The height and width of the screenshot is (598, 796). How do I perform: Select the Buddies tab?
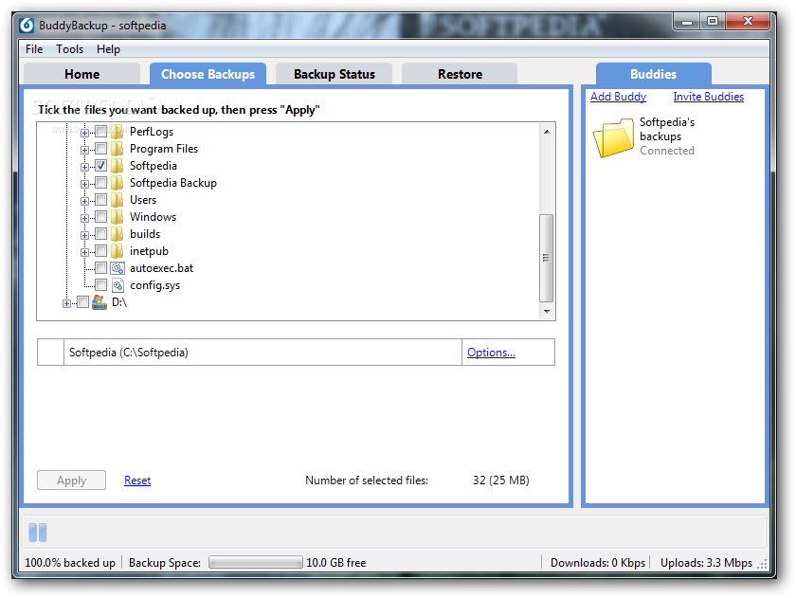click(x=653, y=74)
